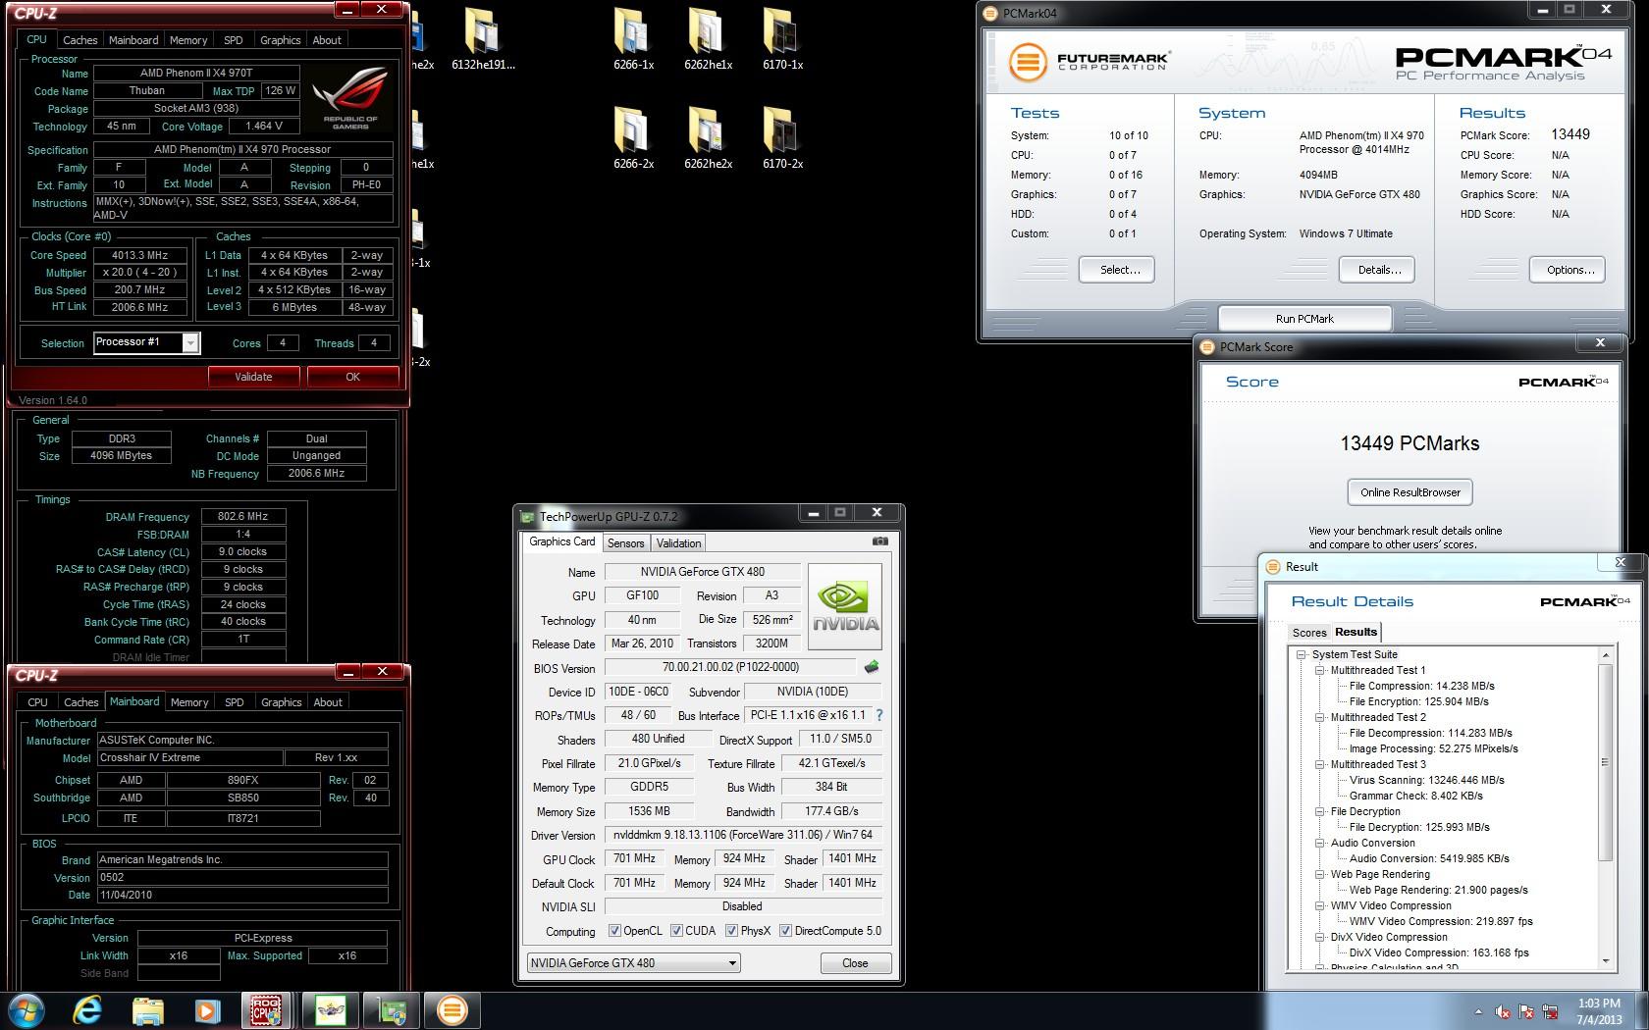
Task: Open system Details... in PCMark04
Action: coord(1378,270)
